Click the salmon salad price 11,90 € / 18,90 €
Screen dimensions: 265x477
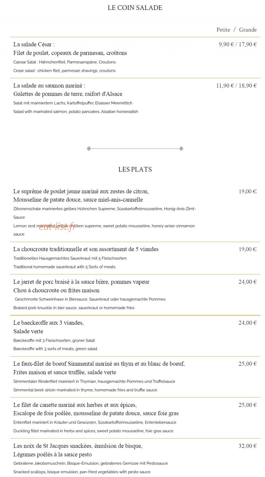coord(236,86)
